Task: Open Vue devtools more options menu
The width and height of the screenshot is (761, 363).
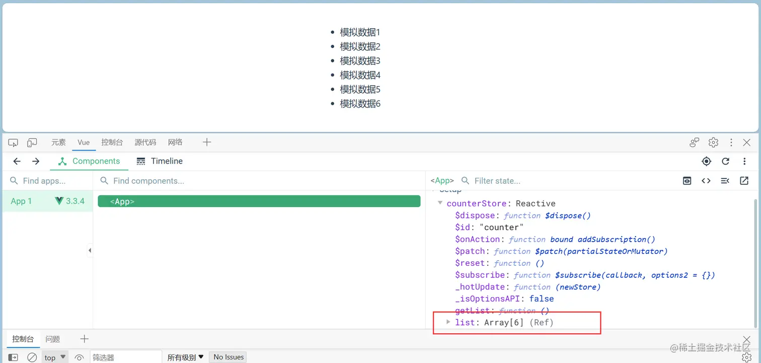Action: point(744,161)
